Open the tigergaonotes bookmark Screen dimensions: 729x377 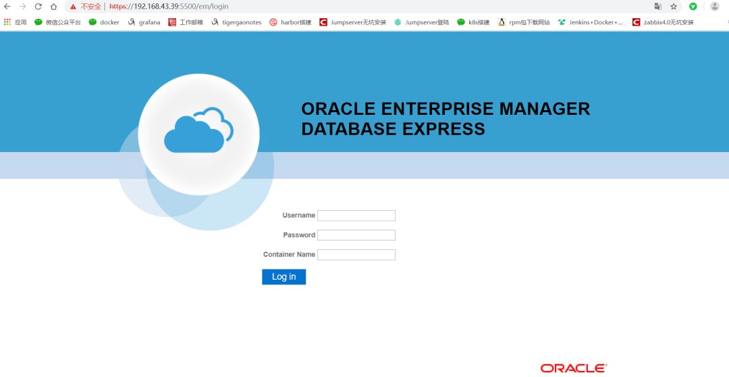[x=236, y=22]
